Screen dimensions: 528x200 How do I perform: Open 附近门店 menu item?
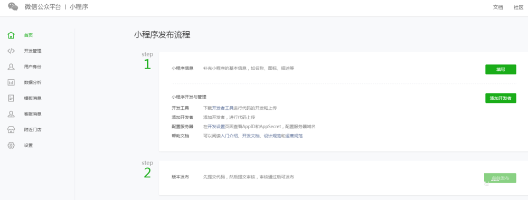[x=33, y=130]
